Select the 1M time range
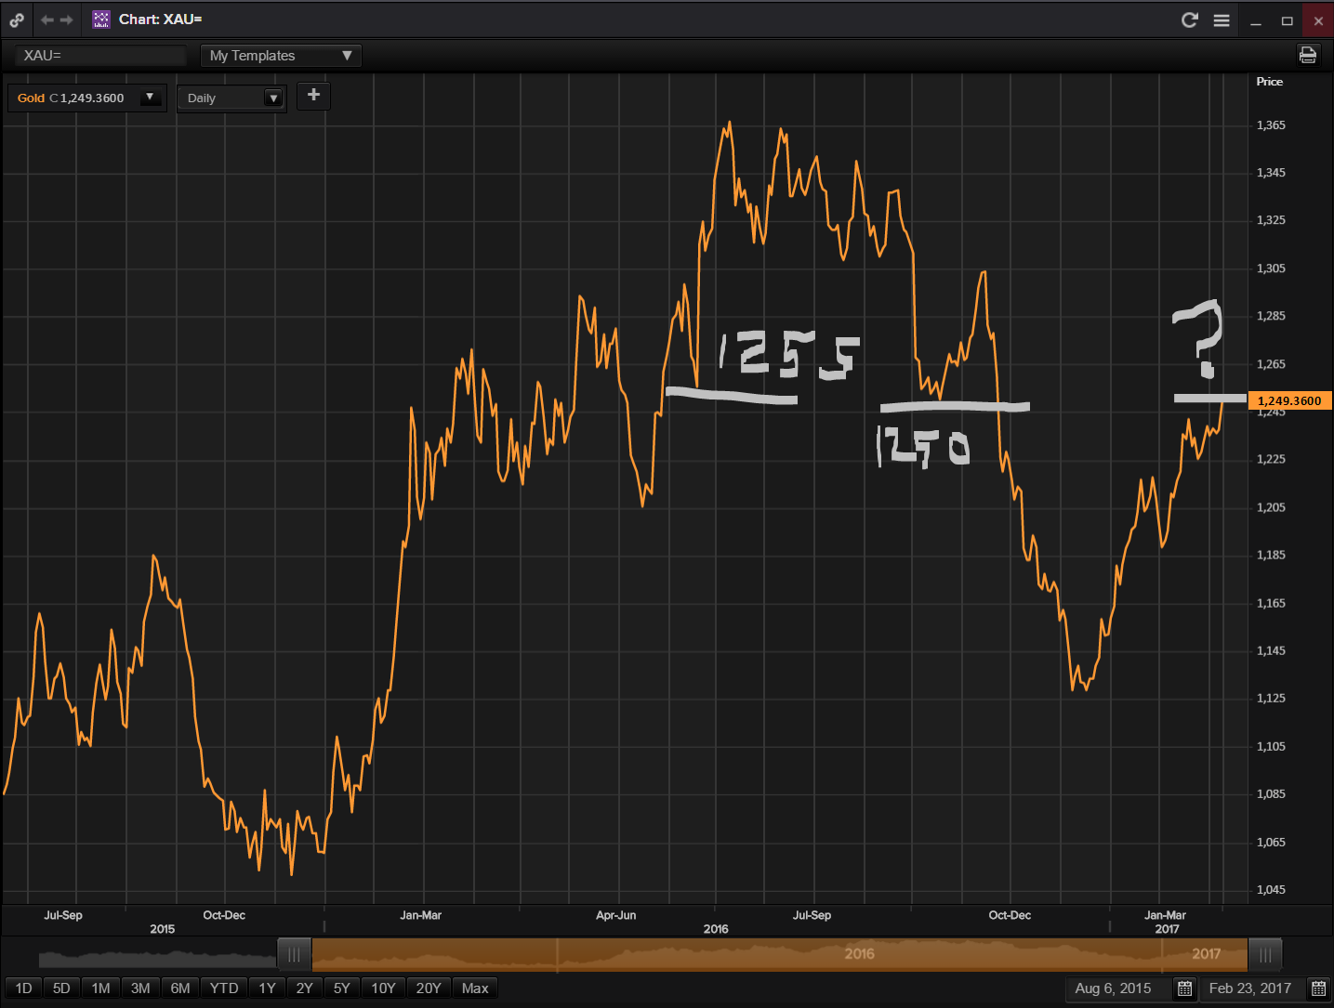The image size is (1334, 1008). [x=101, y=988]
